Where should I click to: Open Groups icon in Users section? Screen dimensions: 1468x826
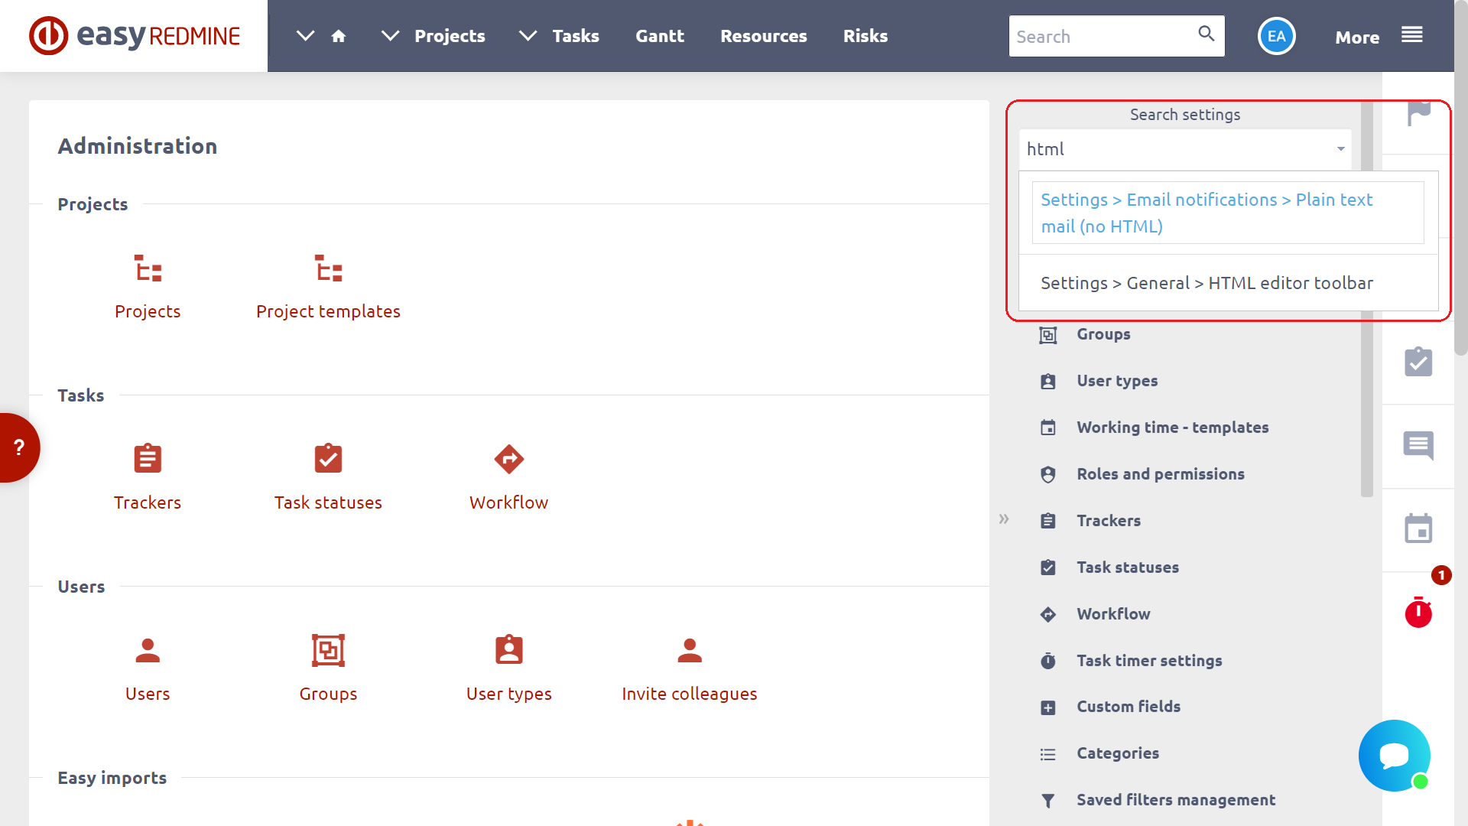pyautogui.click(x=328, y=651)
